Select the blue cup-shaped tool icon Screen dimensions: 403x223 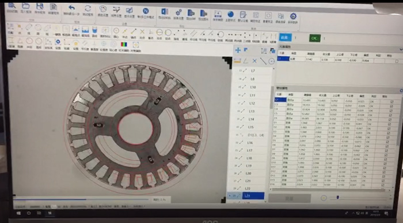[94, 30]
